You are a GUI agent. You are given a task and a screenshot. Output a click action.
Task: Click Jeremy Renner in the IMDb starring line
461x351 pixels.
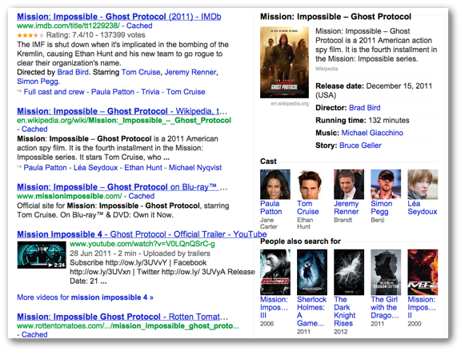coord(190,72)
